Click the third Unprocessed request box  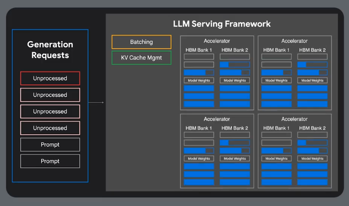(x=50, y=112)
